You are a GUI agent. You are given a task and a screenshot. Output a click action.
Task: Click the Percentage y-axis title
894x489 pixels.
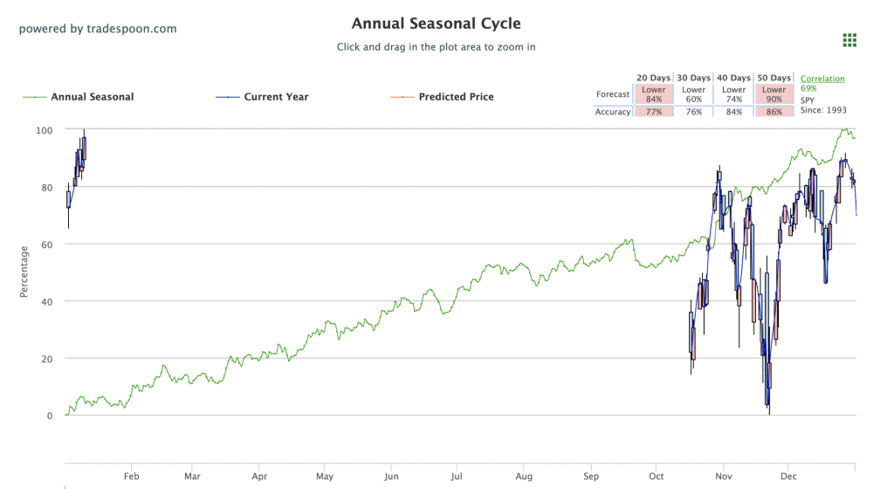(x=24, y=272)
